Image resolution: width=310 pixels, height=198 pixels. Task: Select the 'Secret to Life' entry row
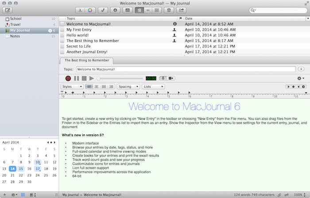click(185, 46)
